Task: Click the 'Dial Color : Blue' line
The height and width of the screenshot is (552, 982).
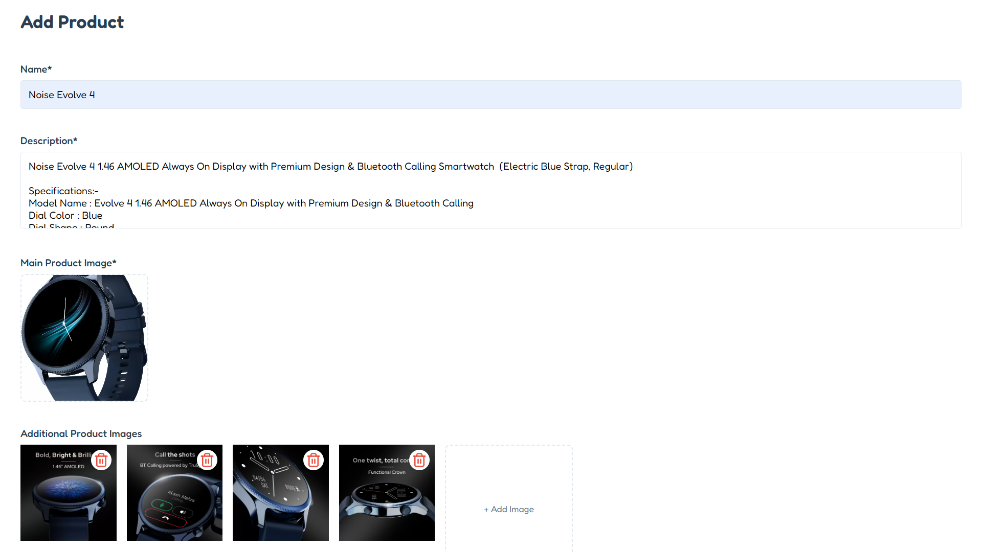Action: (x=65, y=215)
